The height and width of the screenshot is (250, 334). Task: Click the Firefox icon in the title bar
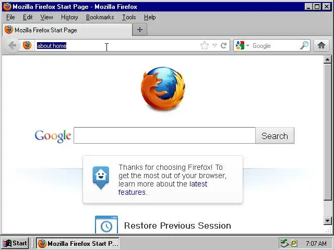tap(7, 7)
